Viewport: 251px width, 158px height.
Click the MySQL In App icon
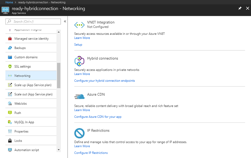(10, 122)
